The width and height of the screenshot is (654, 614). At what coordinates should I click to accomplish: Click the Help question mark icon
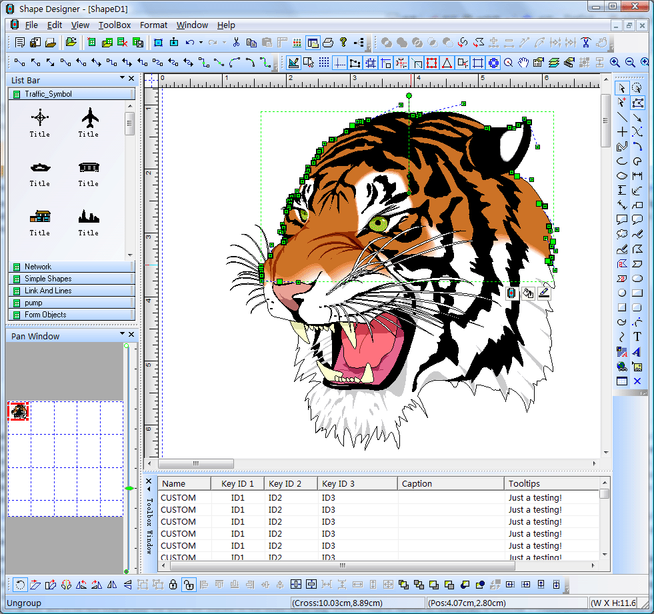pos(343,43)
